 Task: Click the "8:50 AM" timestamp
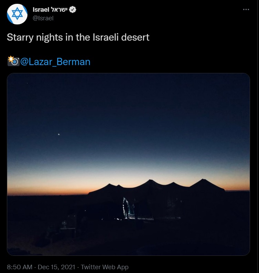pos(20,267)
